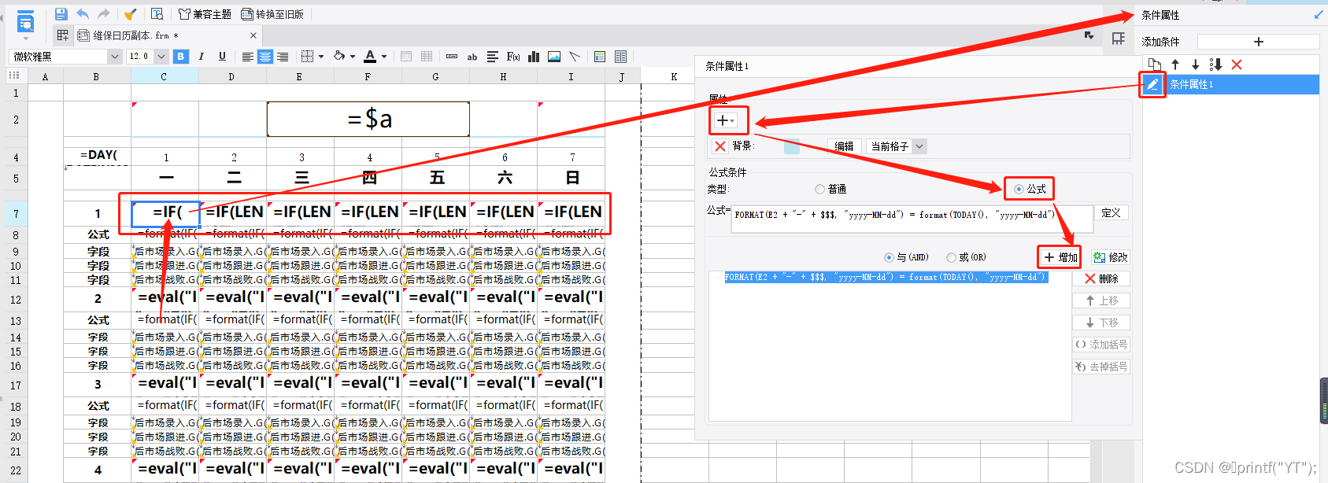Insert an image with picture icon
The height and width of the screenshot is (483, 1328).
click(x=554, y=57)
